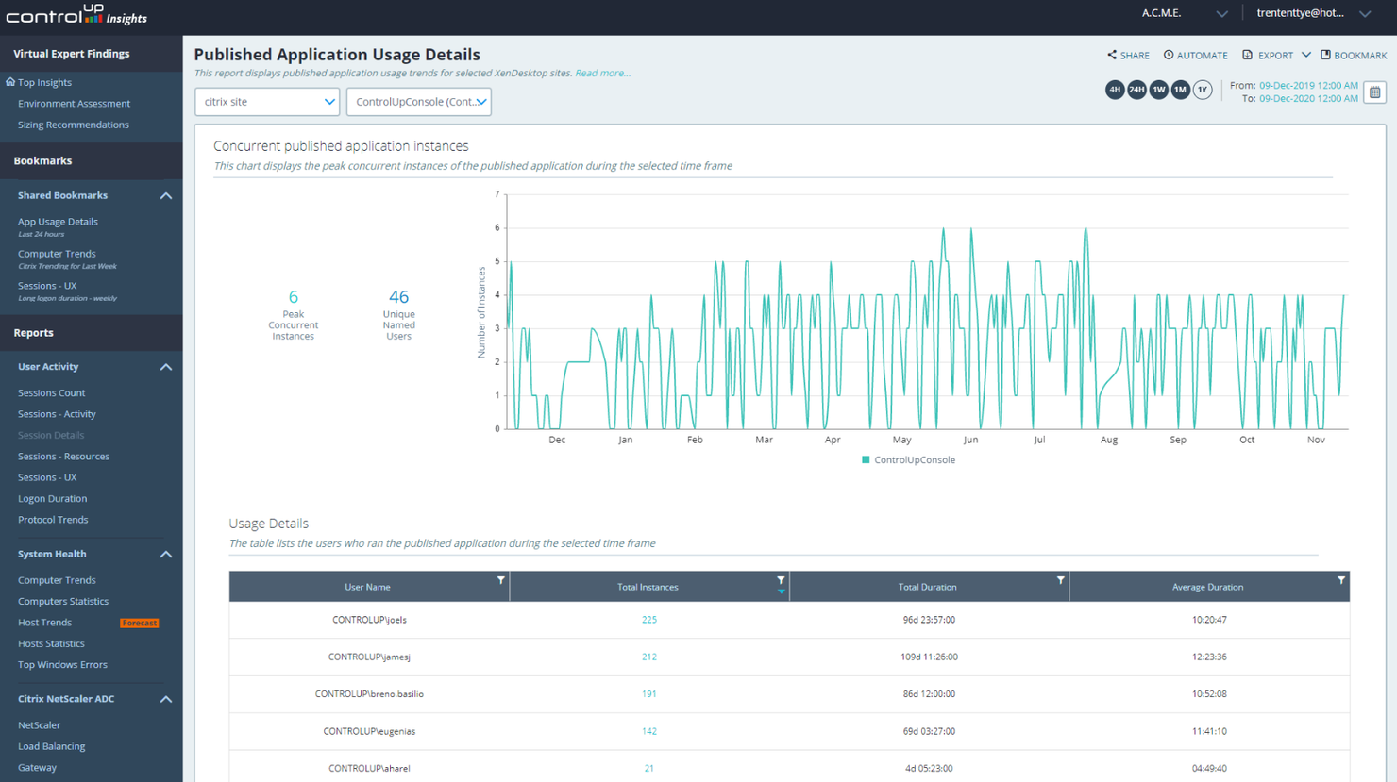Click instance count 191 for breno.basilio

pos(649,694)
